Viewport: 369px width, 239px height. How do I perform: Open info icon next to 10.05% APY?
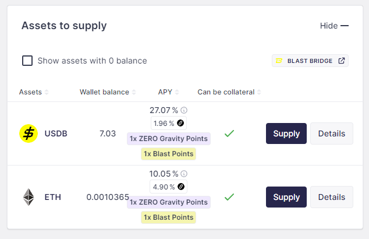pyautogui.click(x=184, y=174)
